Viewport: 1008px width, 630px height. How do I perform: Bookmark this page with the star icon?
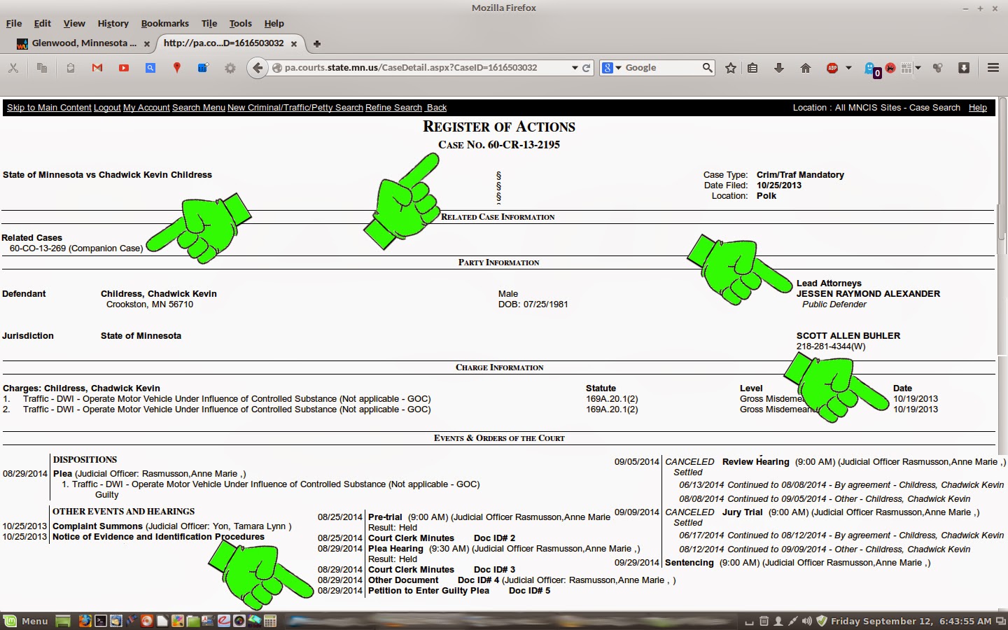(731, 68)
